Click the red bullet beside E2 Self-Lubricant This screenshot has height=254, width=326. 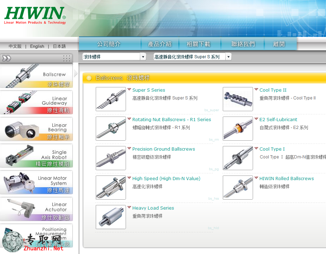point(256,119)
